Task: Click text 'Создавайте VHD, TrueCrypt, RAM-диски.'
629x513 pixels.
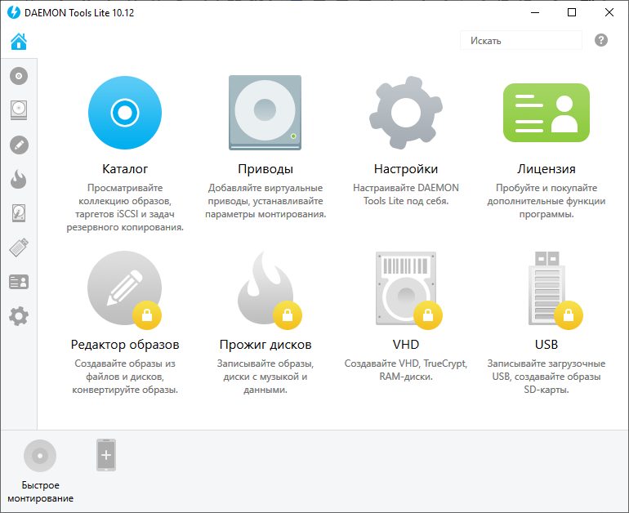Action: (x=405, y=370)
